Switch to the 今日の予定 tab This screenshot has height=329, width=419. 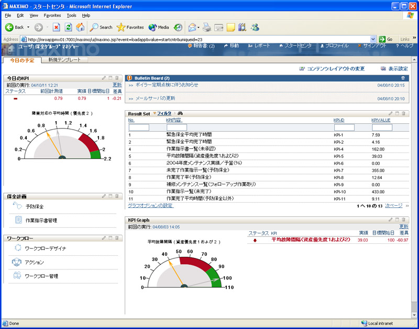[22, 60]
